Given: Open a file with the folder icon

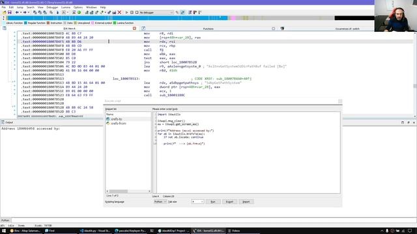Looking at the screenshot, I should point(5,12).
